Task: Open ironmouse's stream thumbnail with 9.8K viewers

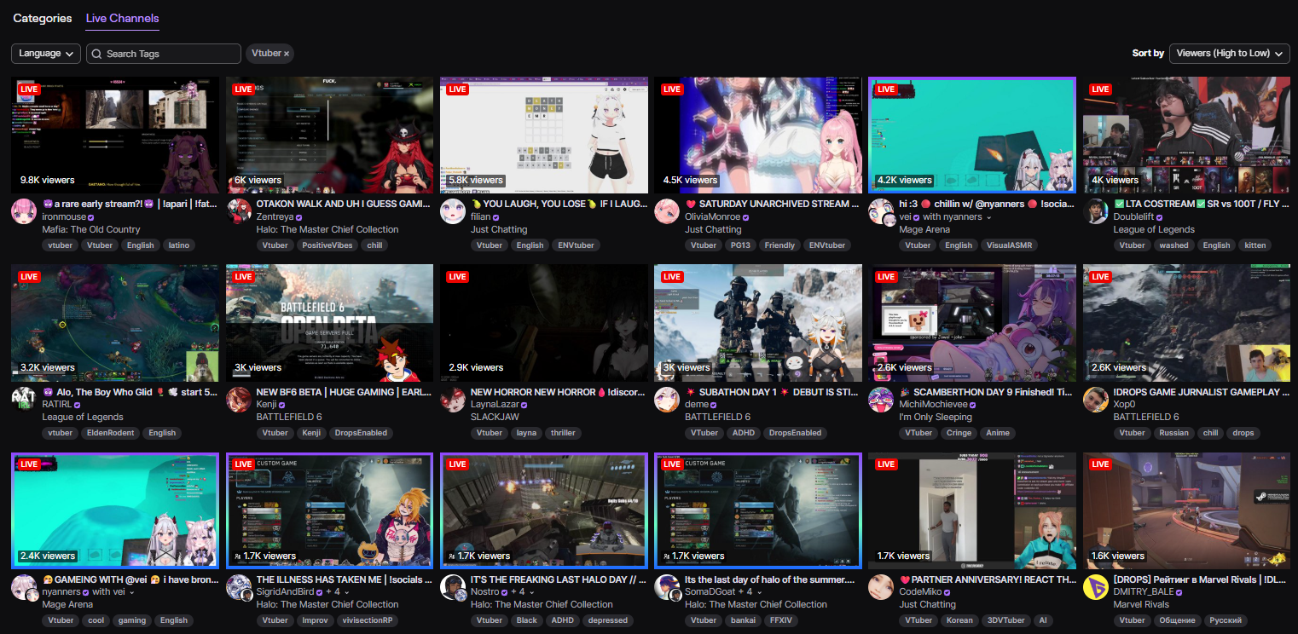Action: click(x=115, y=135)
